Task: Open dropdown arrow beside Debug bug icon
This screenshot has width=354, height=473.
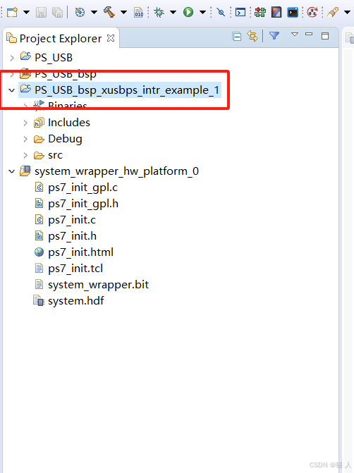Action: pyautogui.click(x=173, y=13)
